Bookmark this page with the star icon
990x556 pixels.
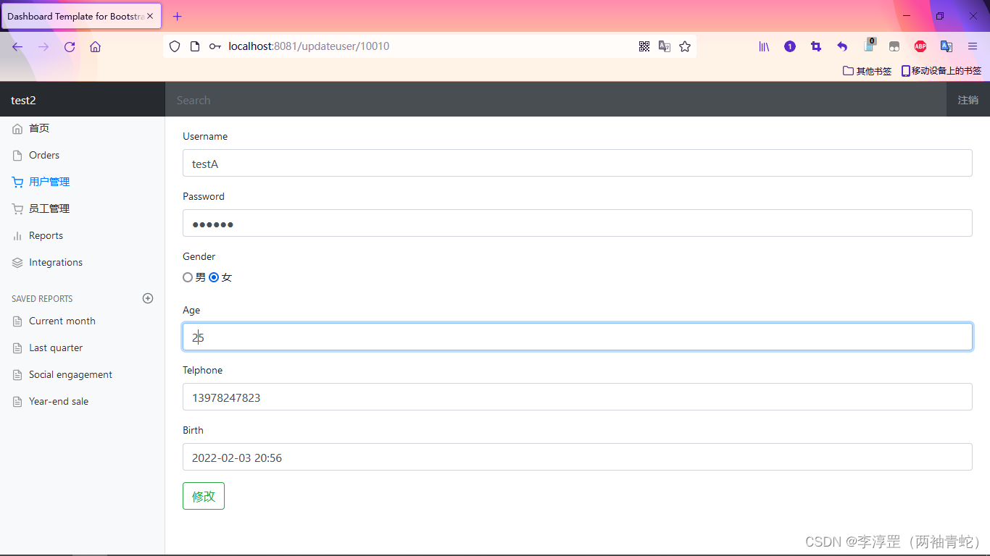tap(685, 46)
